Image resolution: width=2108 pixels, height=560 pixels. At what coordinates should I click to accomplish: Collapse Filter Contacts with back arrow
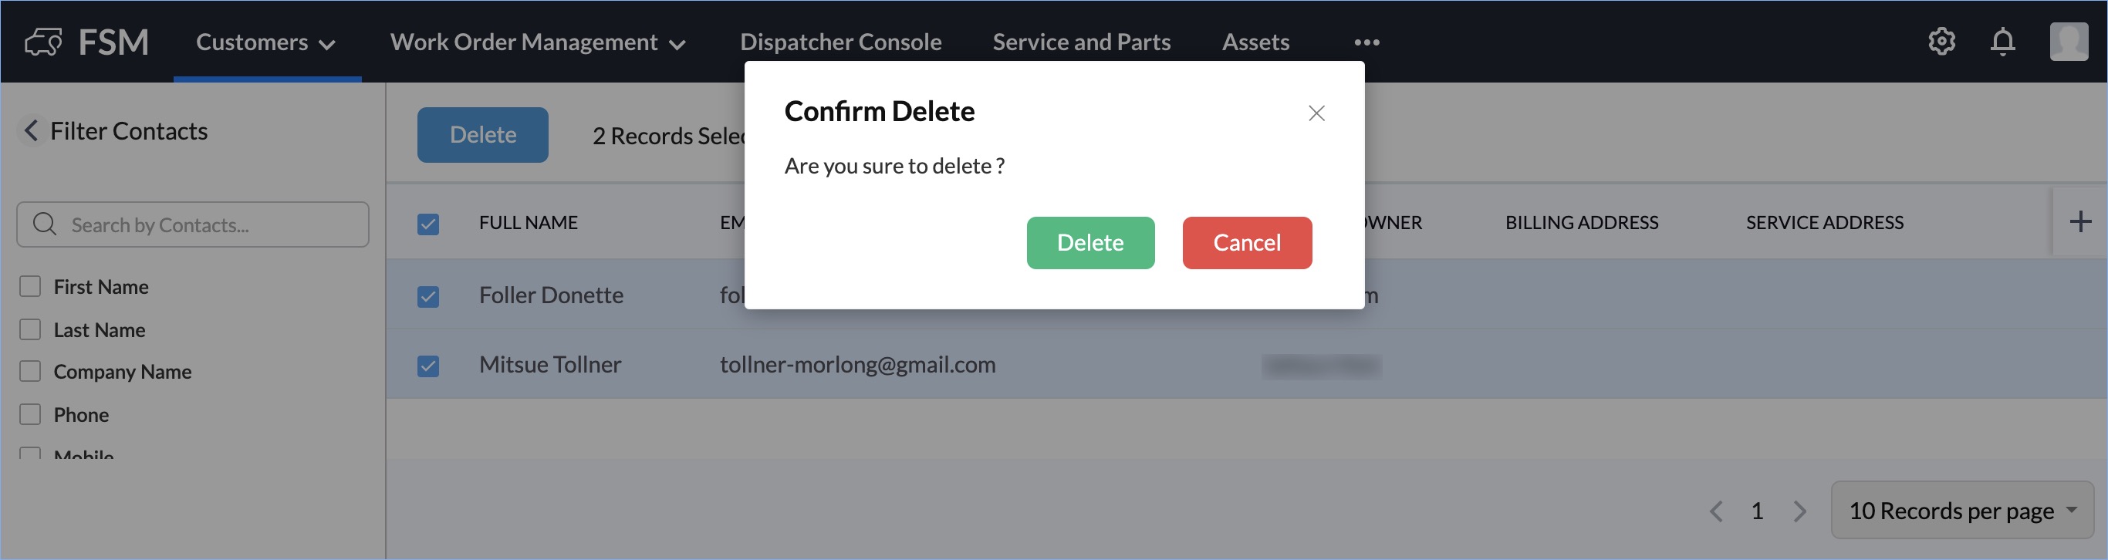(x=31, y=131)
